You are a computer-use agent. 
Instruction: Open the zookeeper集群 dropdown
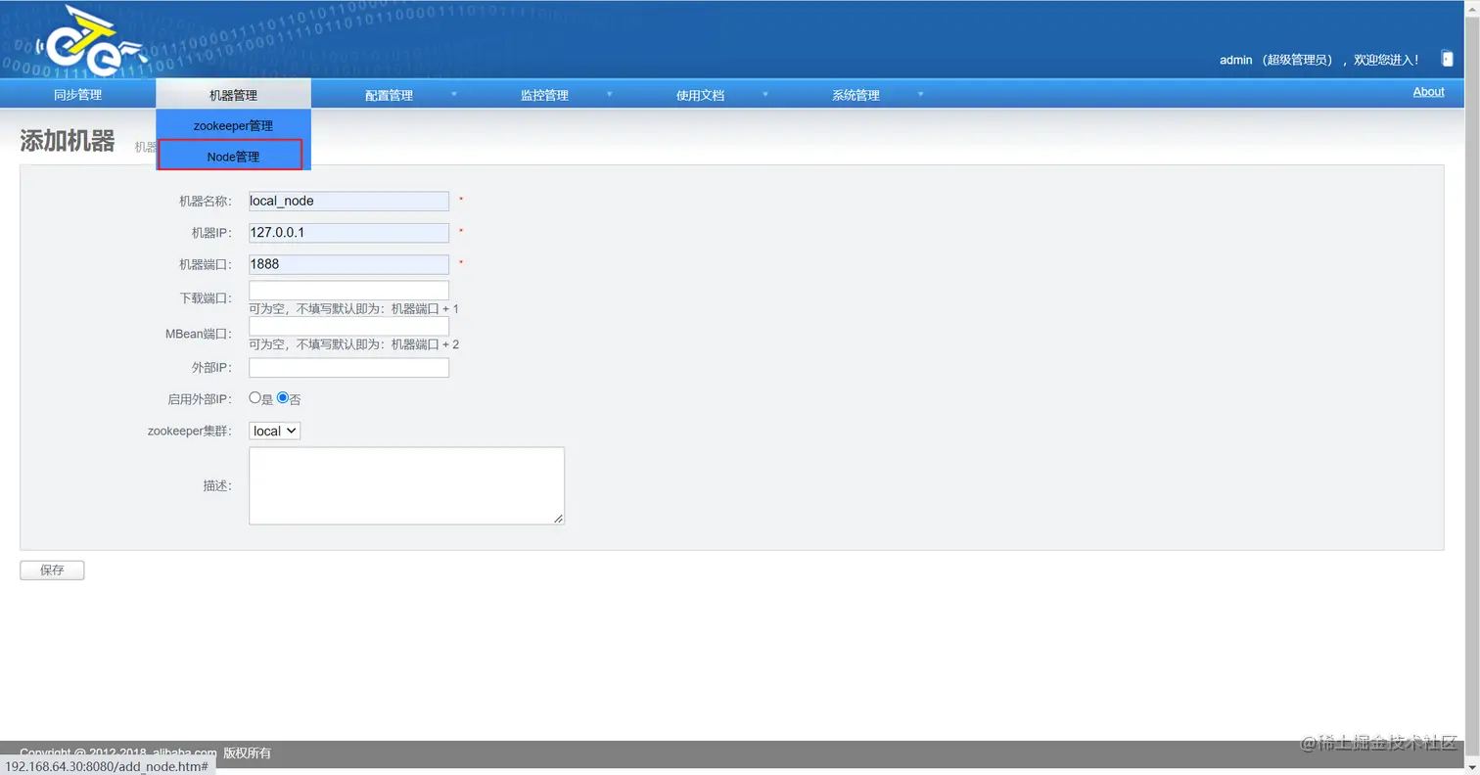coord(275,431)
